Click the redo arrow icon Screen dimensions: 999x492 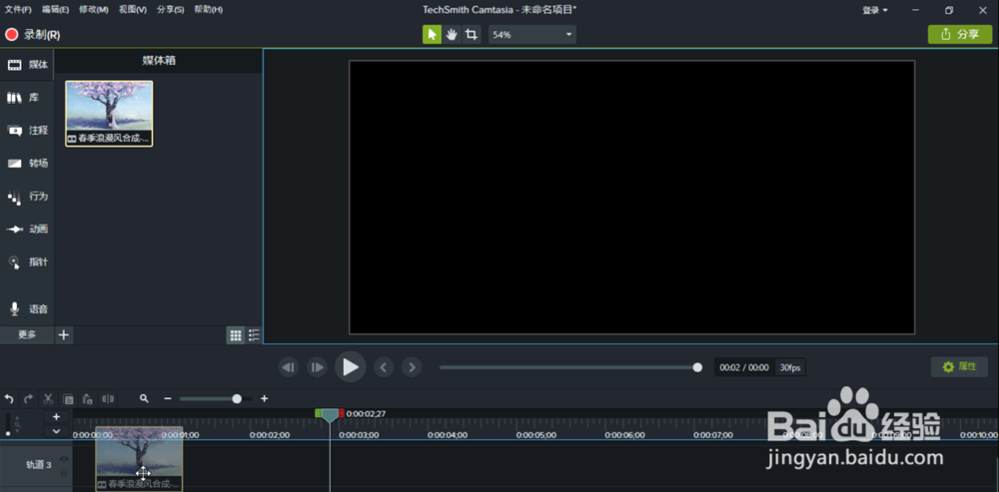pyautogui.click(x=28, y=399)
